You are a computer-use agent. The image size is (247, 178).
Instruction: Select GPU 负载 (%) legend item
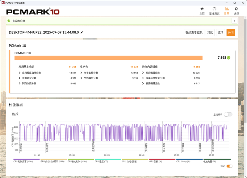[162, 160]
